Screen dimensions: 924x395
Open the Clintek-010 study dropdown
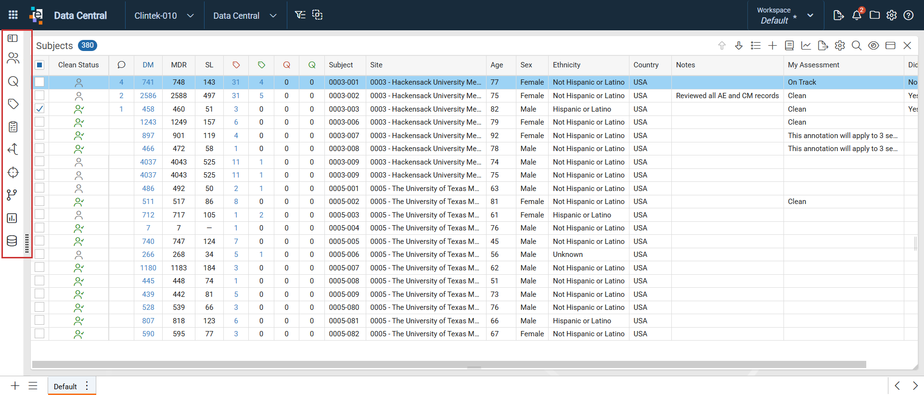[x=164, y=15]
